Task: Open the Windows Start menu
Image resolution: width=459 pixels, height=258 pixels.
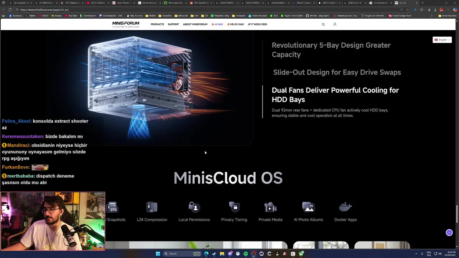Action: pos(158,254)
